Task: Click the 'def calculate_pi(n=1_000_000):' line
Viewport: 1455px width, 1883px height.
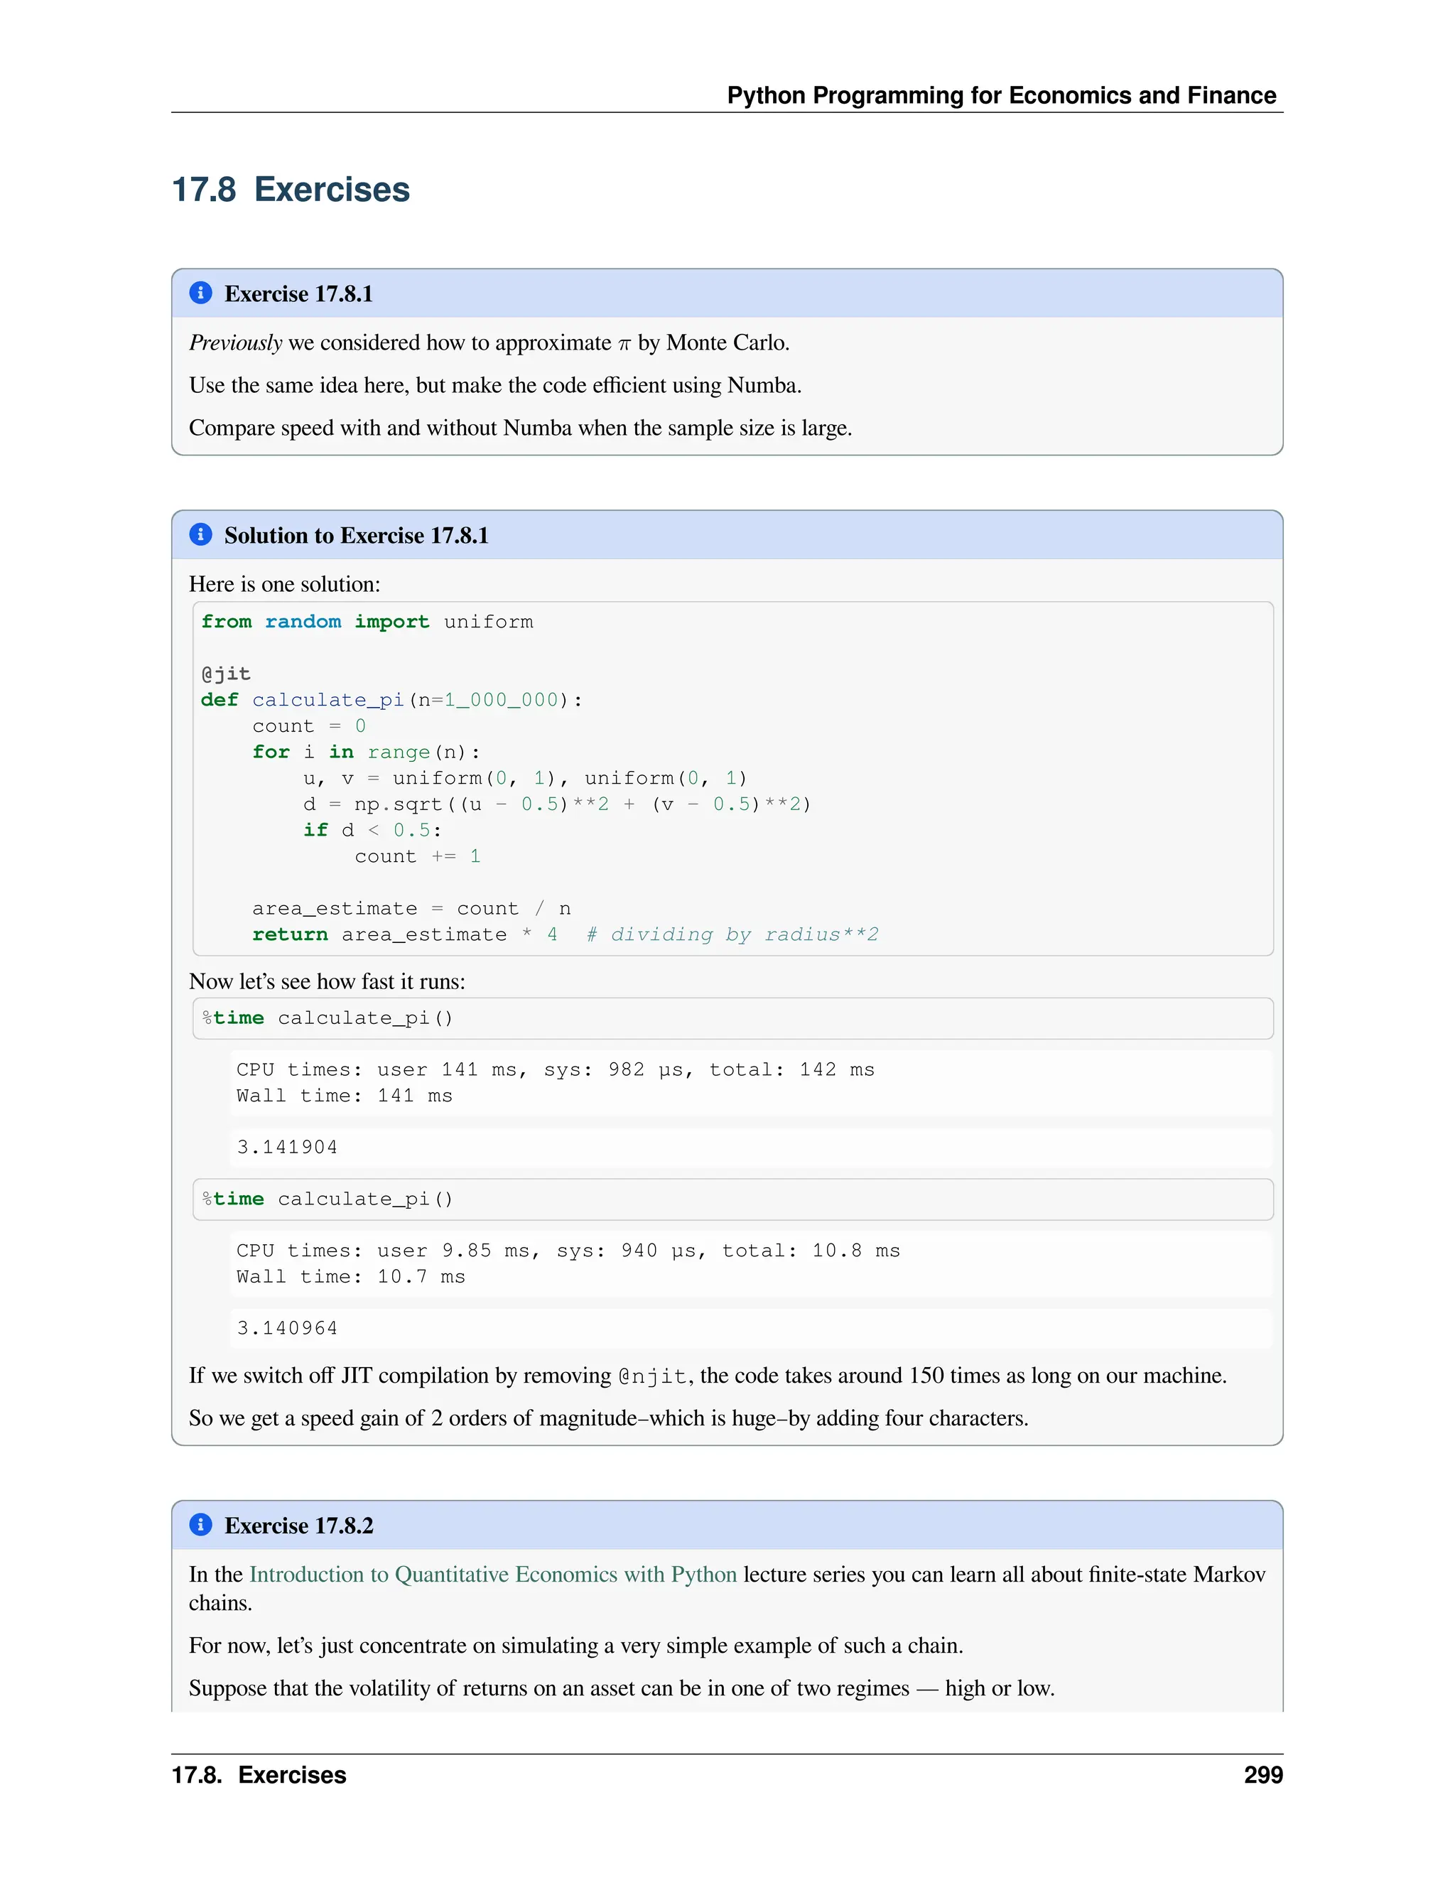Action: [391, 700]
